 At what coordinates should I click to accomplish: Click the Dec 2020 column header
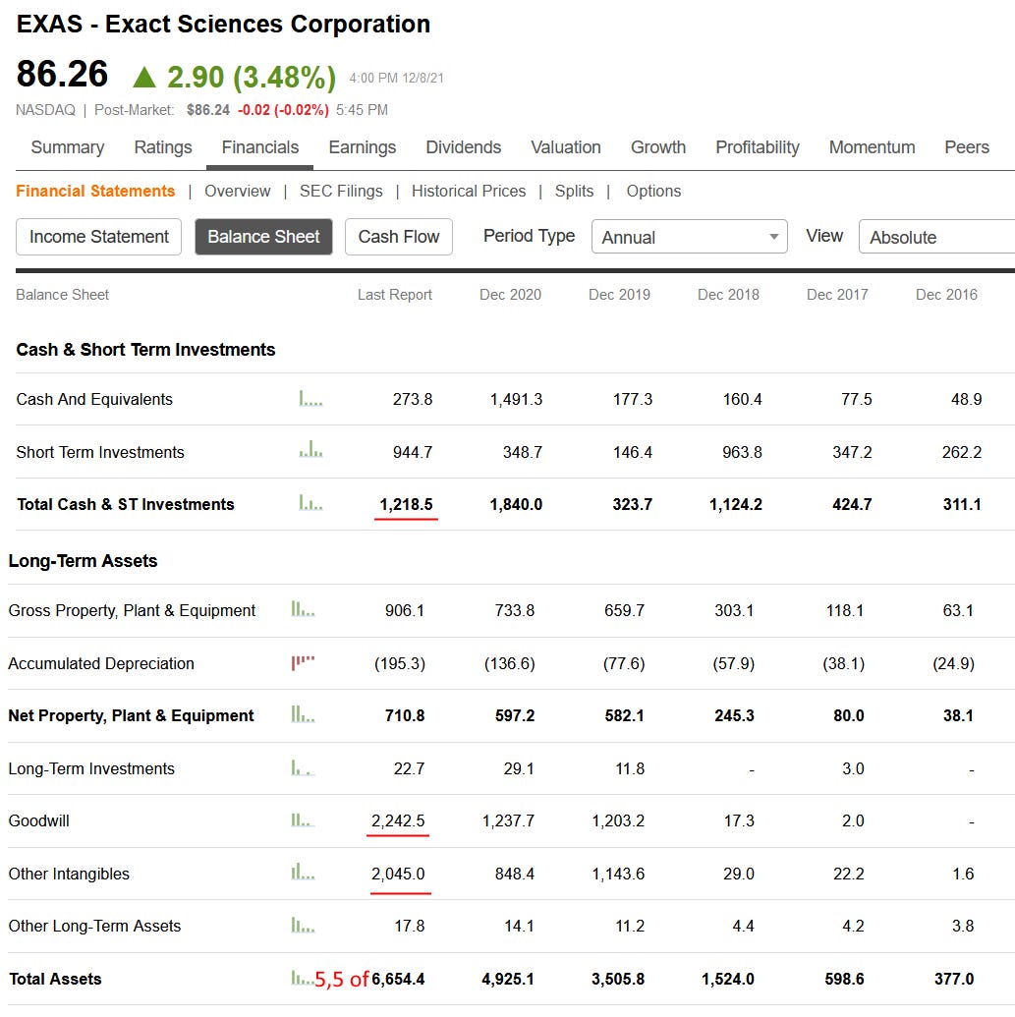pos(510,295)
